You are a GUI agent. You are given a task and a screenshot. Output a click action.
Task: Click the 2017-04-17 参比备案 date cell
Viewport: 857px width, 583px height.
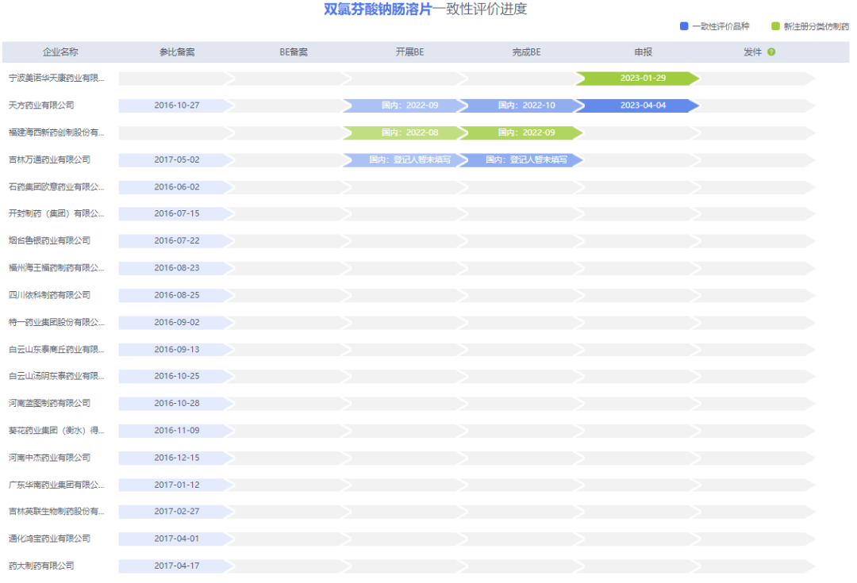click(x=176, y=566)
